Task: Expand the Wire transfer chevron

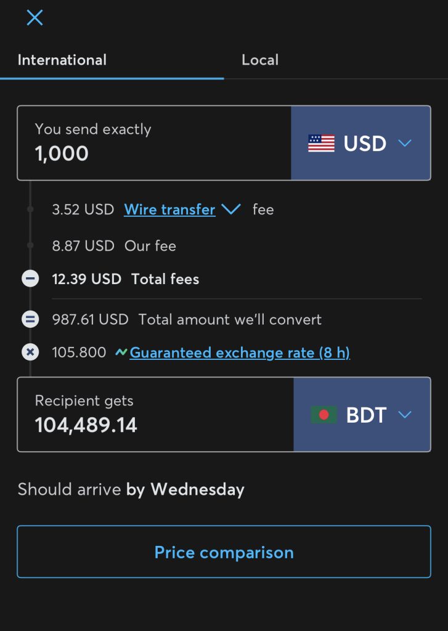Action: [x=230, y=210]
